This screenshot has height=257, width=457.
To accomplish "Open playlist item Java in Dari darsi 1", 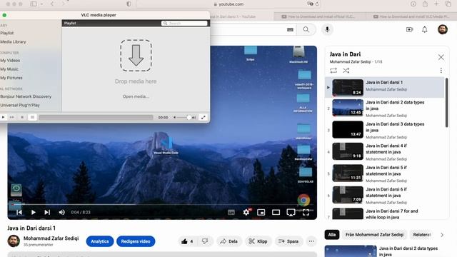I will point(384,87).
